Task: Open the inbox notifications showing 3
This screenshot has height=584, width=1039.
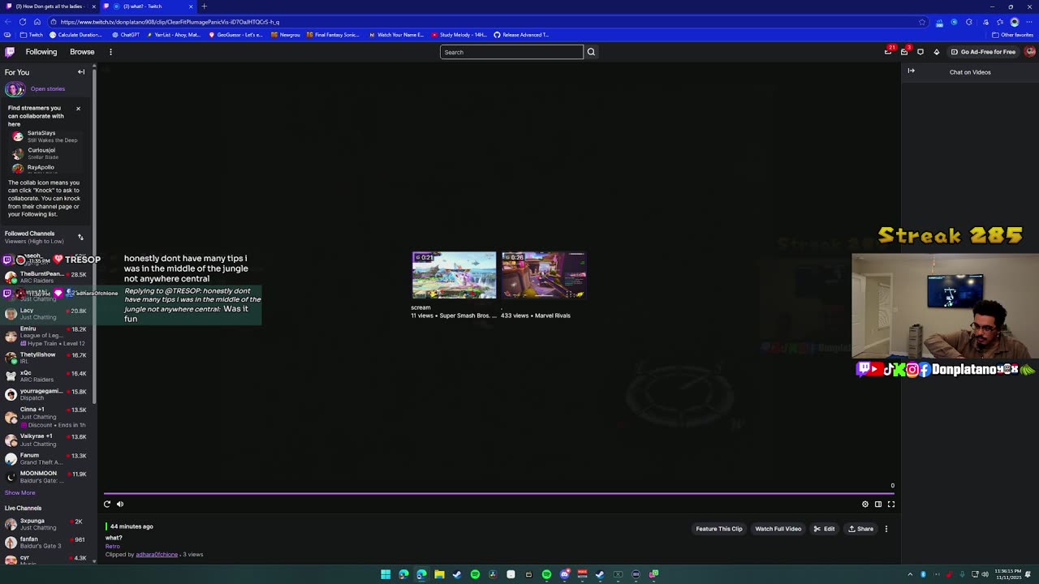Action: (904, 52)
